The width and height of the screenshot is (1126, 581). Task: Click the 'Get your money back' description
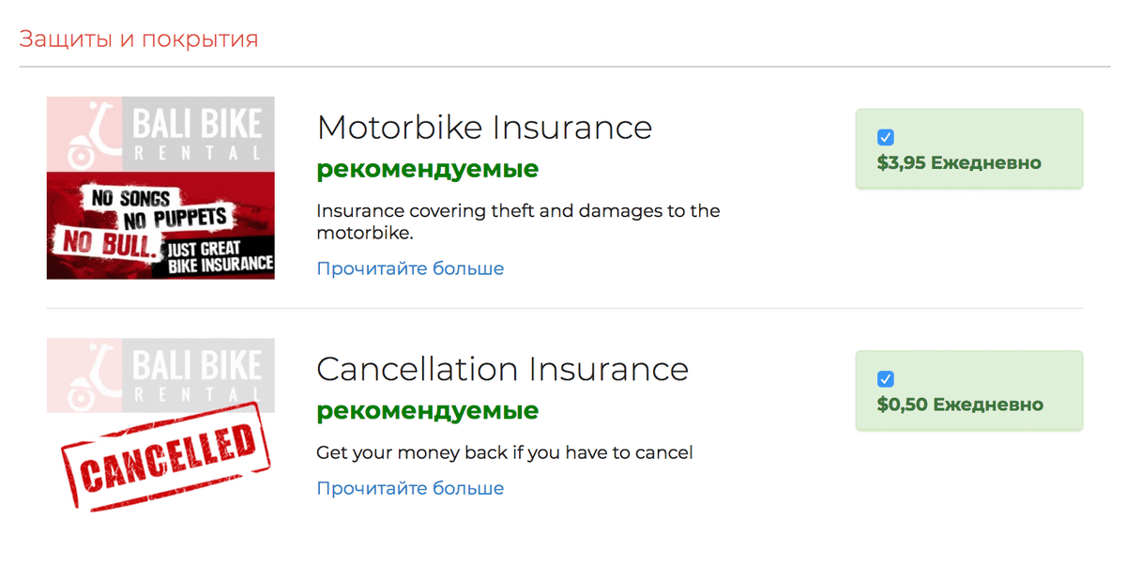pyautogui.click(x=504, y=452)
